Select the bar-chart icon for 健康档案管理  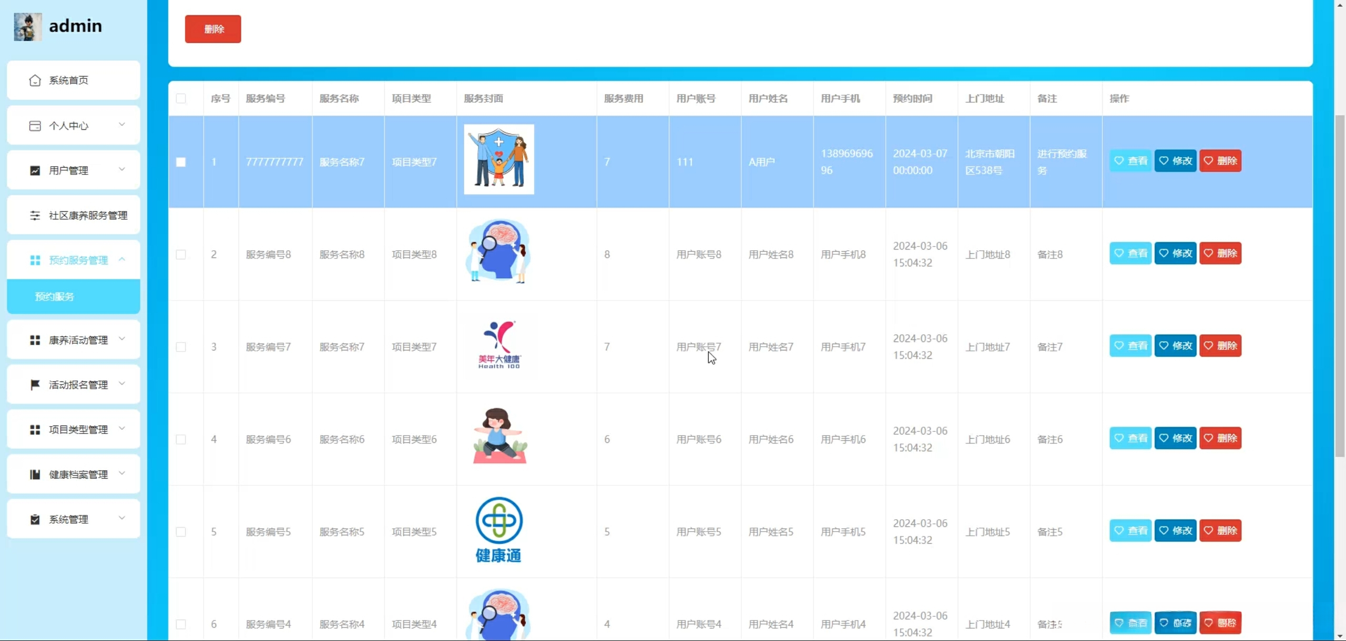[35, 474]
